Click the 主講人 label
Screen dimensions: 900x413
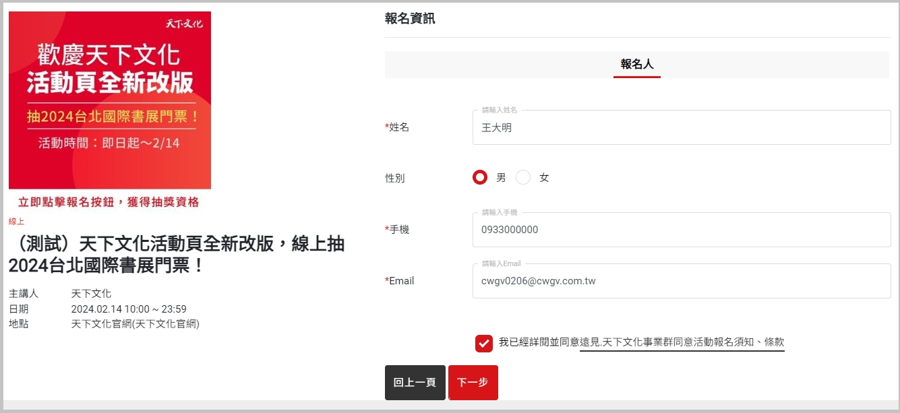[x=24, y=294]
